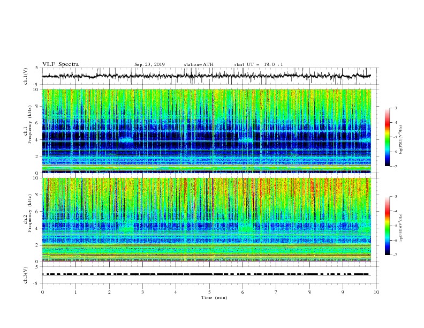Click the 'Time (min)' axis title
Screen dimensions: 424x328
[x=214, y=297]
